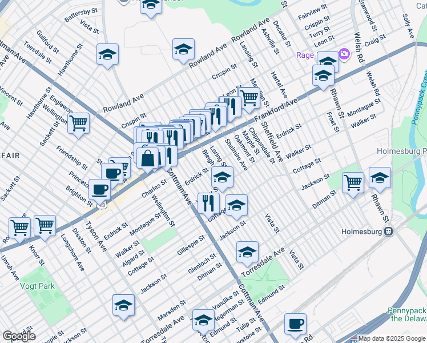Viewport: 427px width, 343px height.
Task: Open the school marker beside the Rage label
Action: (328, 61)
